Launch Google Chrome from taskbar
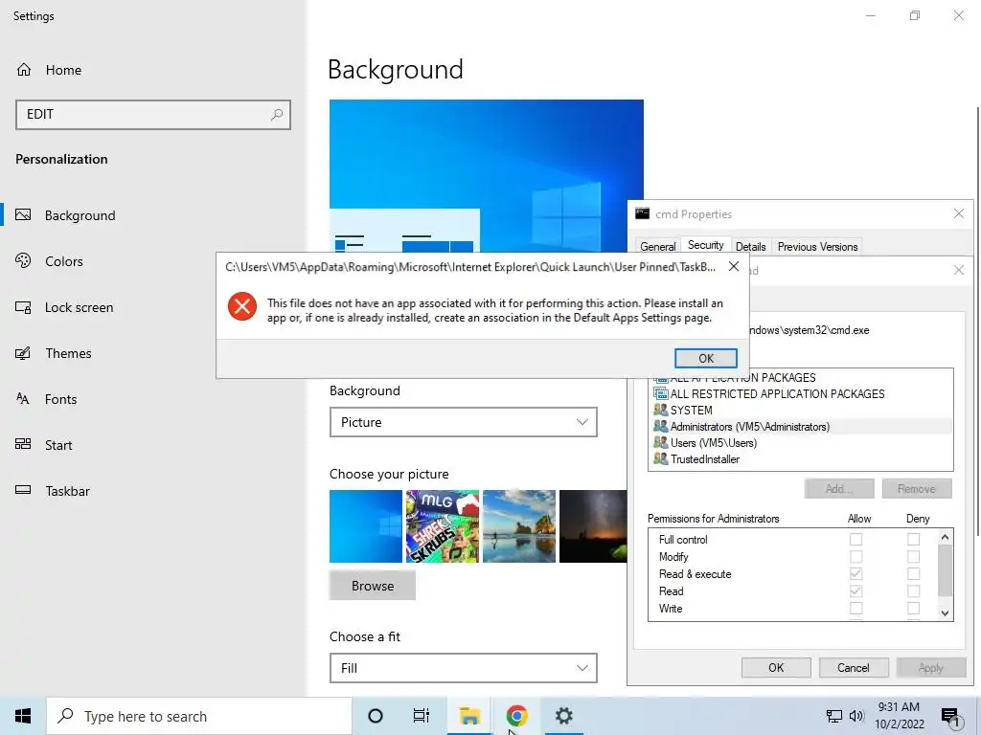Viewport: 981px width, 735px height. point(516,716)
